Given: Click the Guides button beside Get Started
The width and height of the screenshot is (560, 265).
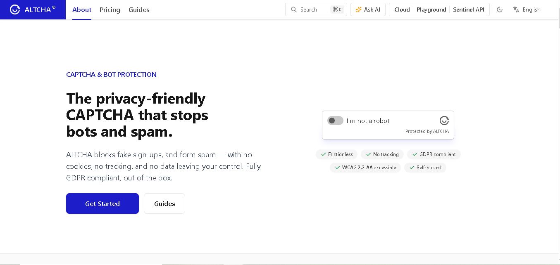Looking at the screenshot, I should click(164, 203).
